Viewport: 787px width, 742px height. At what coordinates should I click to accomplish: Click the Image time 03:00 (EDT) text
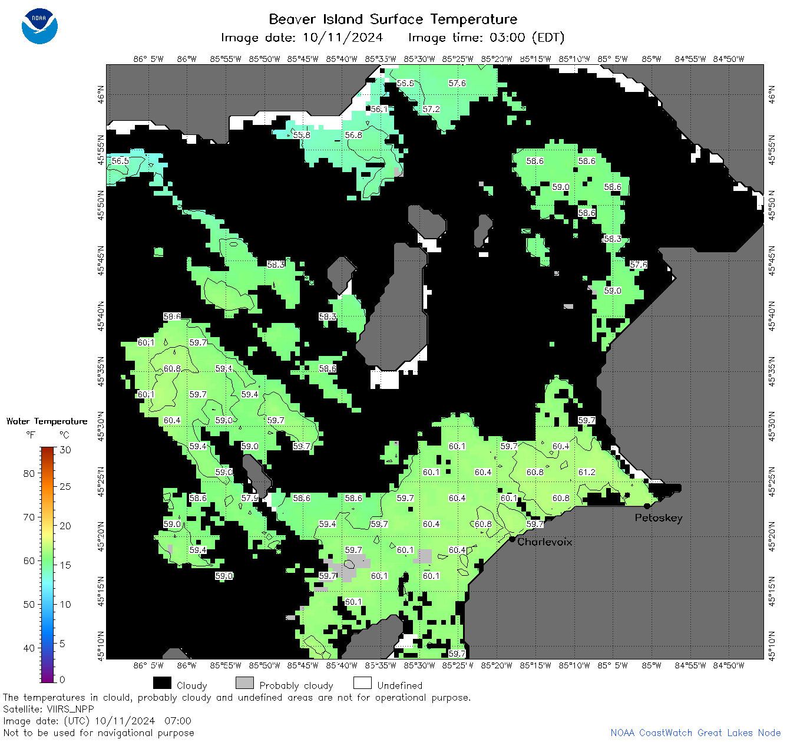tap(486, 38)
